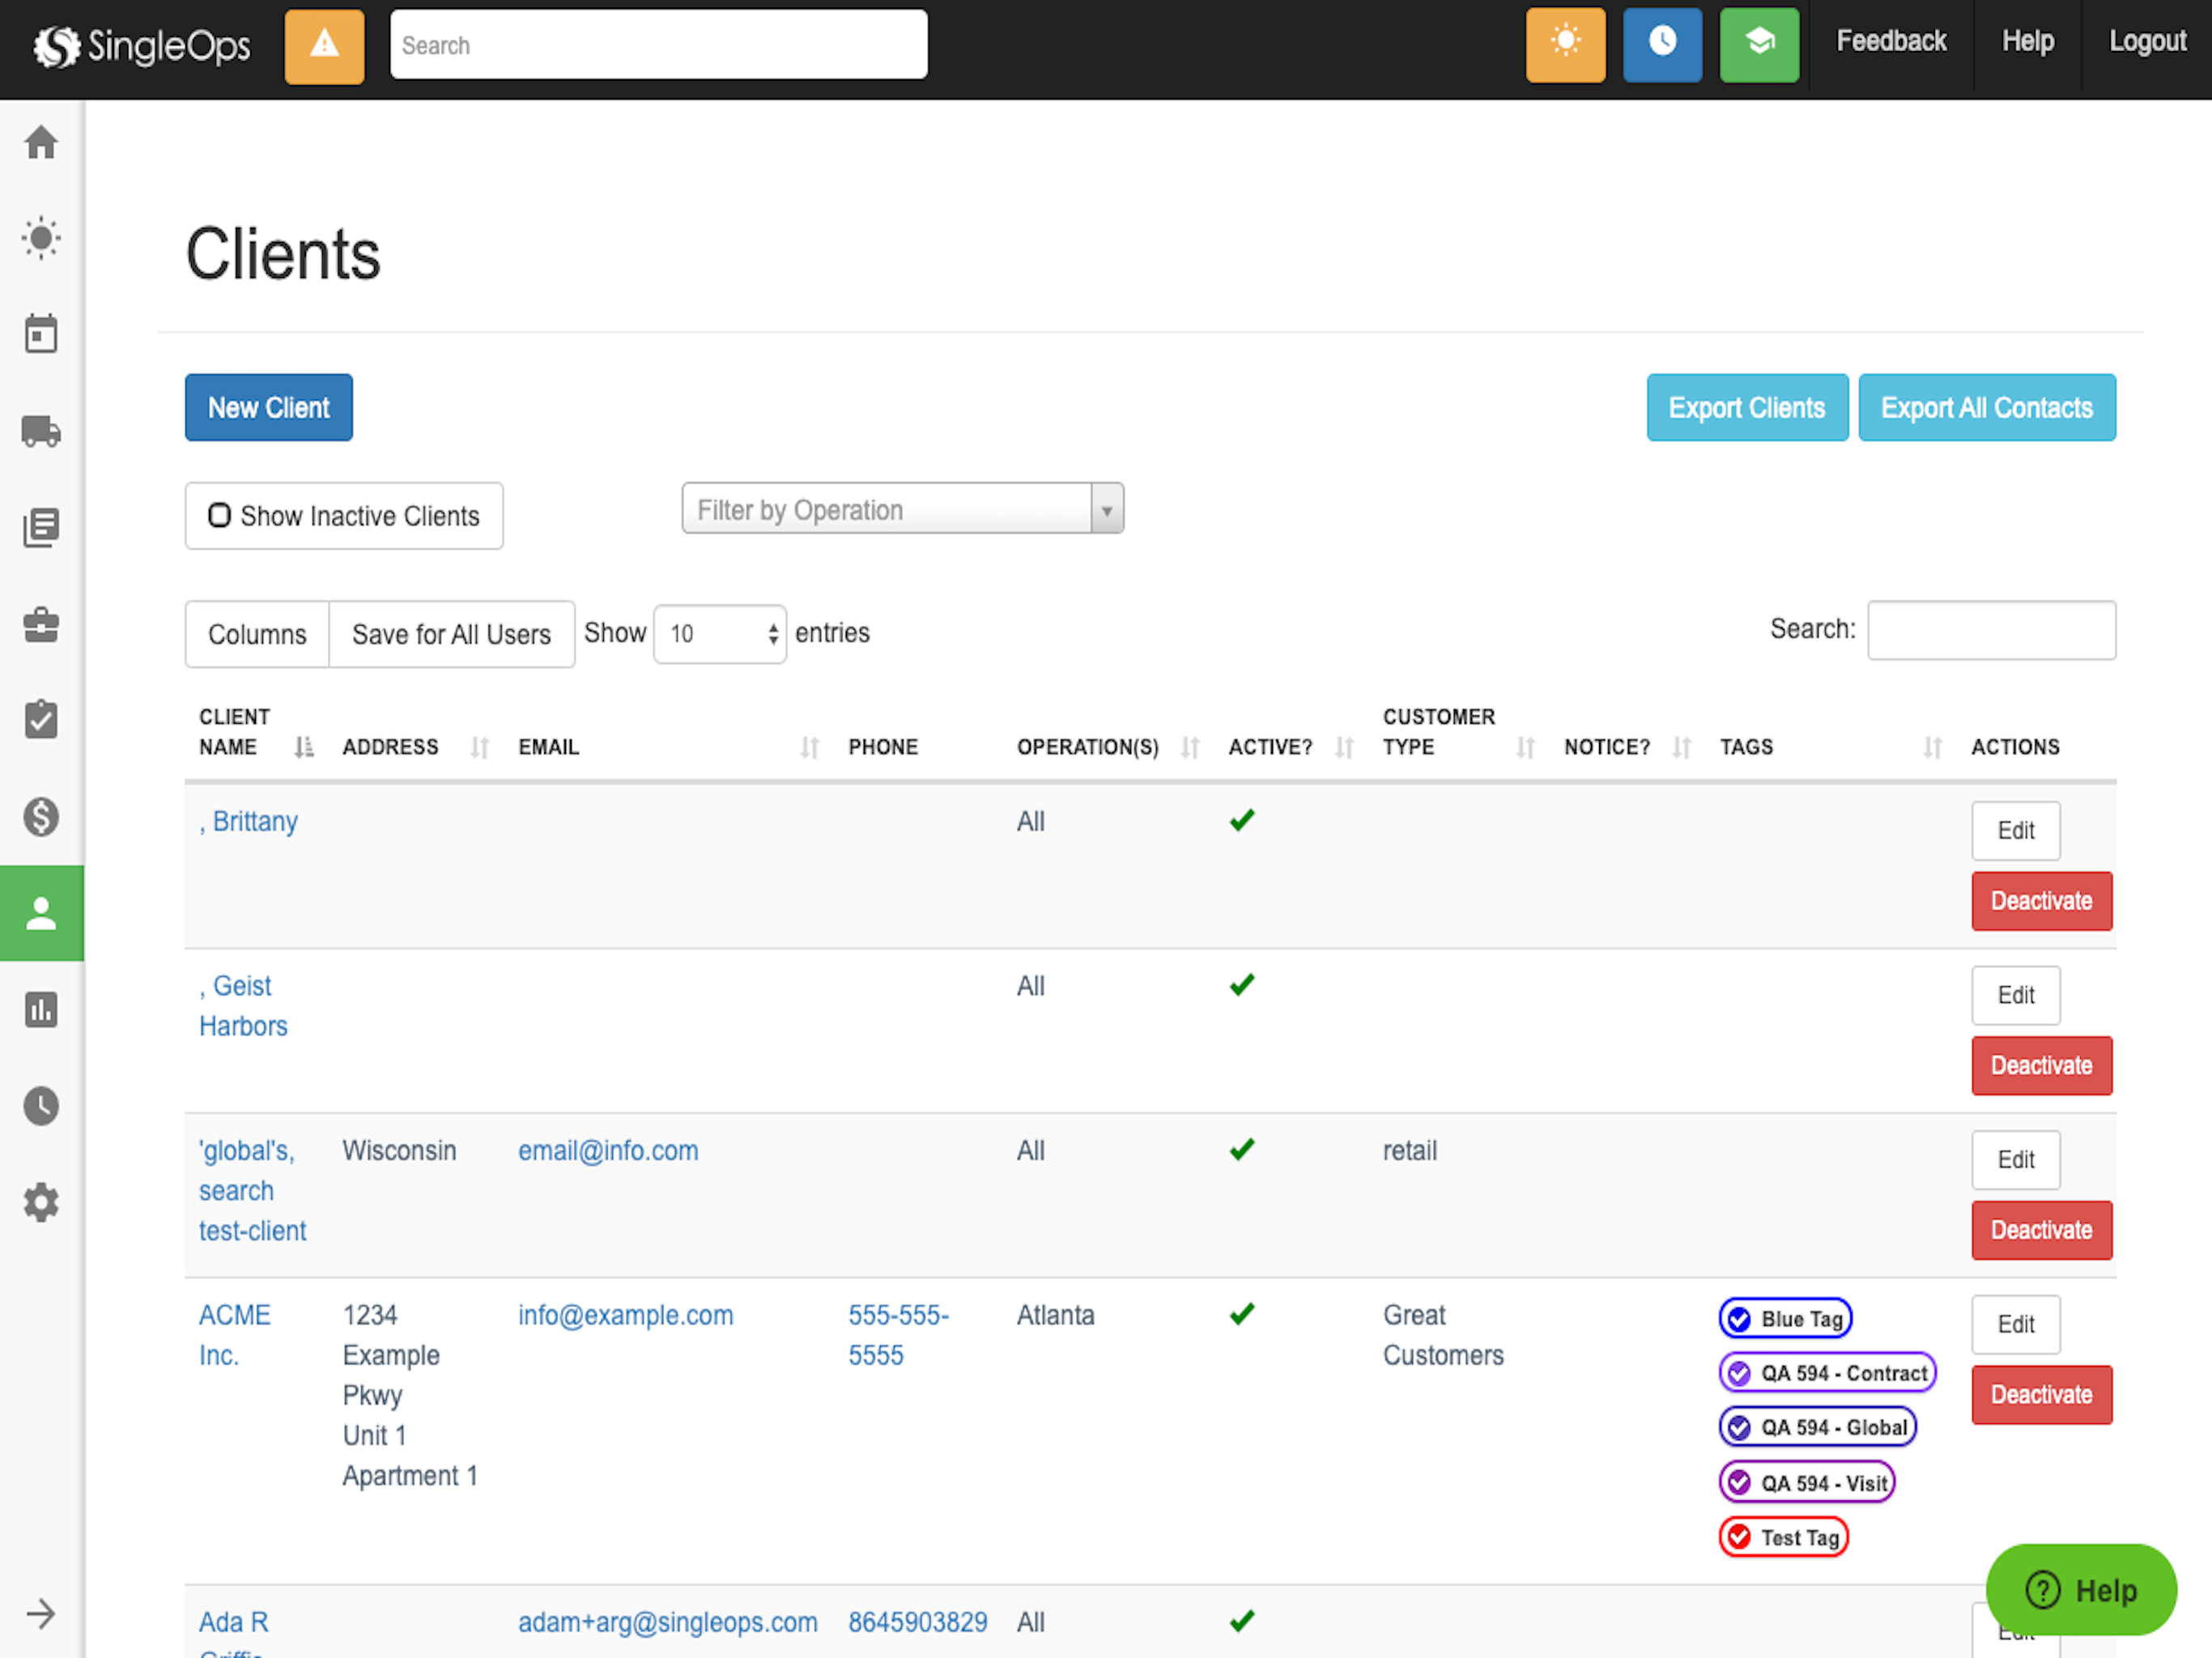Click Logout in top menu
Image resolution: width=2212 pixels, height=1658 pixels.
pyautogui.click(x=2147, y=41)
